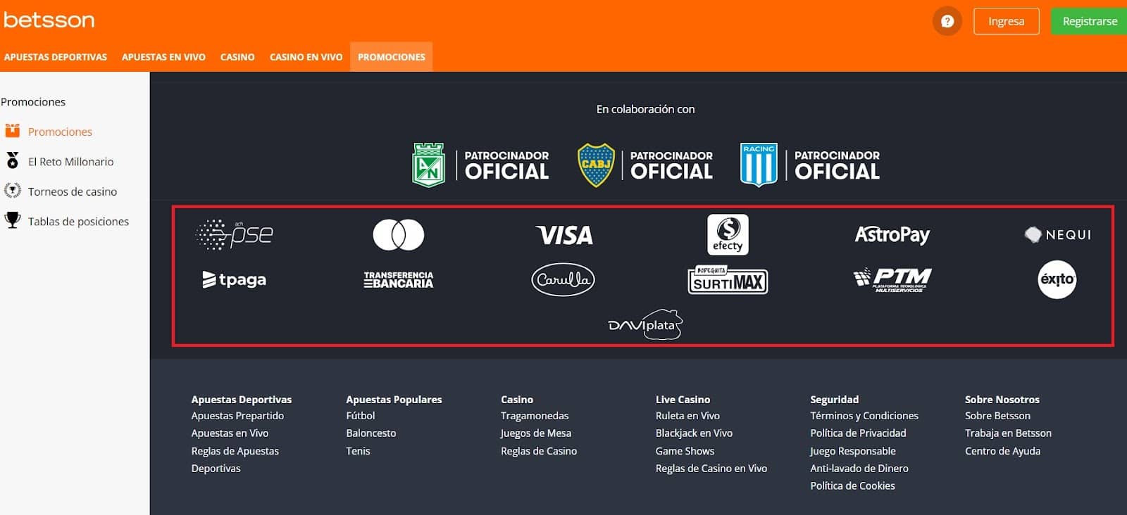Select the AstroPay payment logo

892,234
